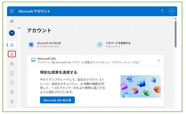This screenshot has height=114, width=186.
Task: Click the Office apps promotional image
Action: 141,86
